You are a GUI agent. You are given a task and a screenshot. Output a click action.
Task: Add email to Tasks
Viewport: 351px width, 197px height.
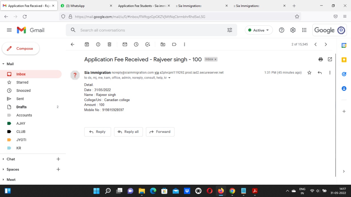click(148, 44)
